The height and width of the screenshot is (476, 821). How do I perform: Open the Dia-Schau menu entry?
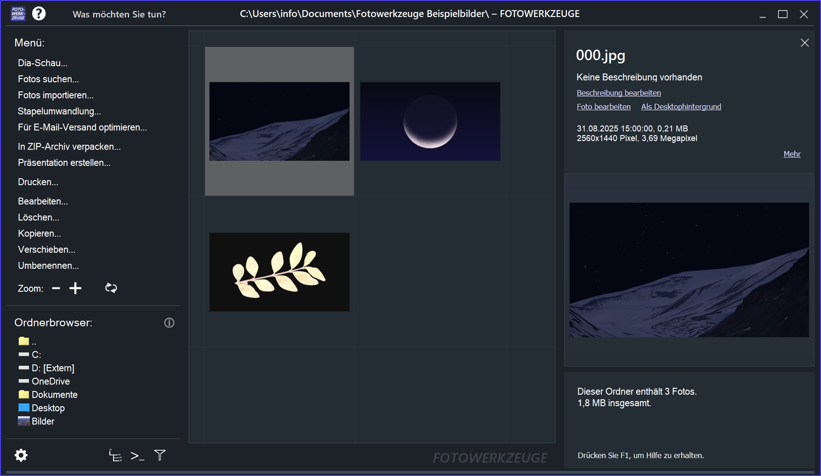(43, 63)
